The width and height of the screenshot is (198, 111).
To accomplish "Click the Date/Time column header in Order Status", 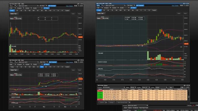I will 180,89.
